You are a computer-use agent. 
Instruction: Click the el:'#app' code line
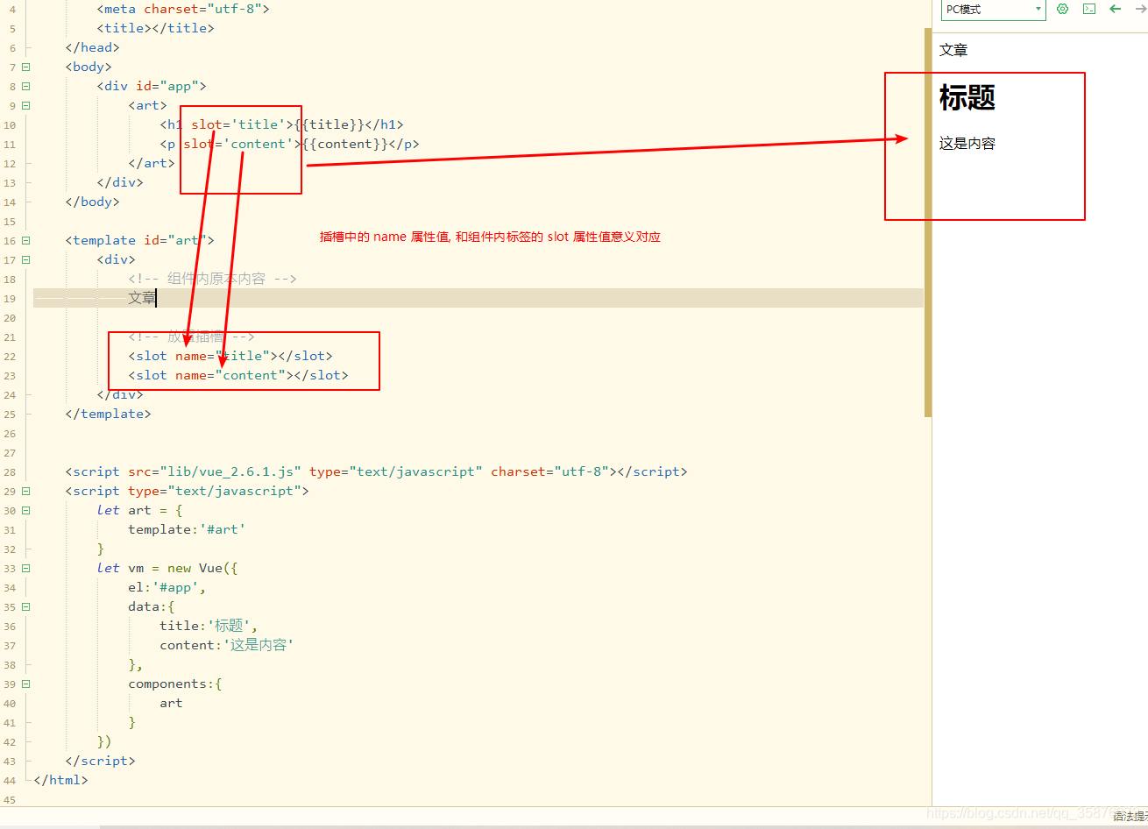tap(167, 587)
